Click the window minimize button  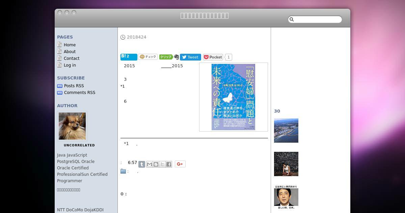point(67,13)
